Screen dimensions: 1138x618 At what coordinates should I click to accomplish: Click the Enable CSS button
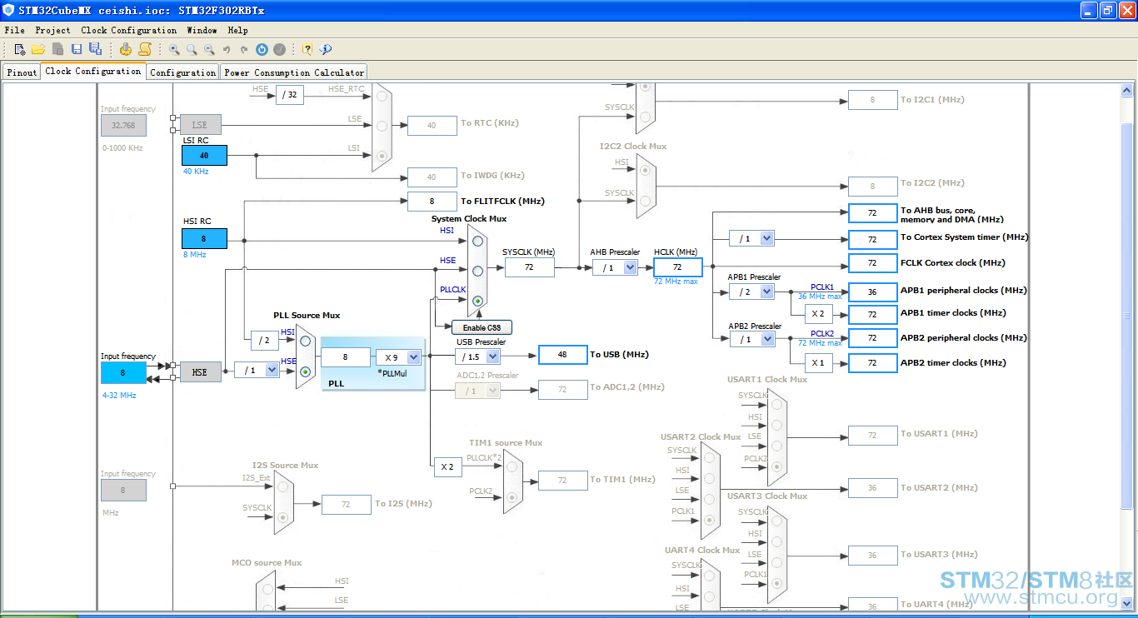[482, 327]
